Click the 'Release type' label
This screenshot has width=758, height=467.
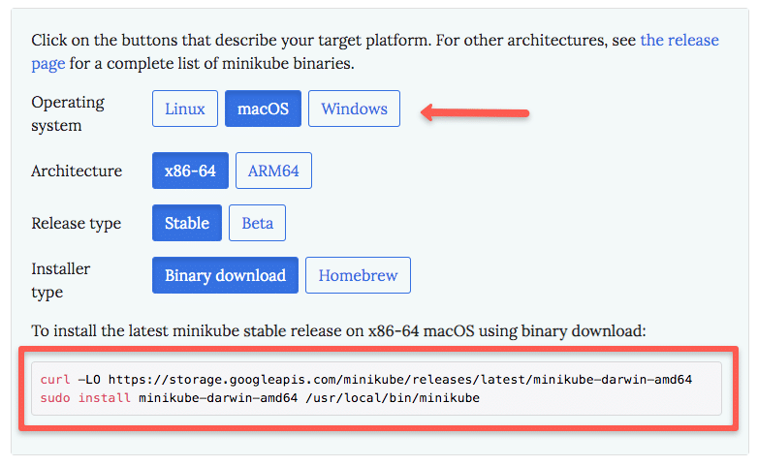click(x=76, y=224)
